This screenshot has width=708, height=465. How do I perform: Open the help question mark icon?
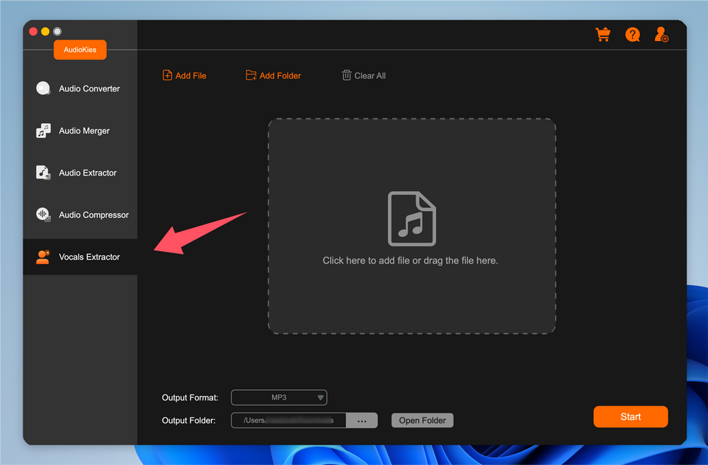(632, 35)
